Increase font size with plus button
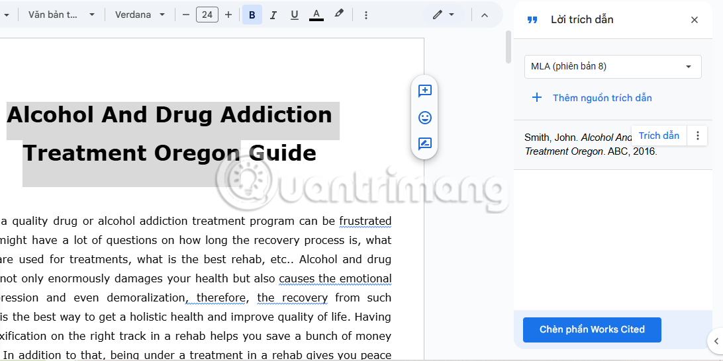 pos(228,15)
